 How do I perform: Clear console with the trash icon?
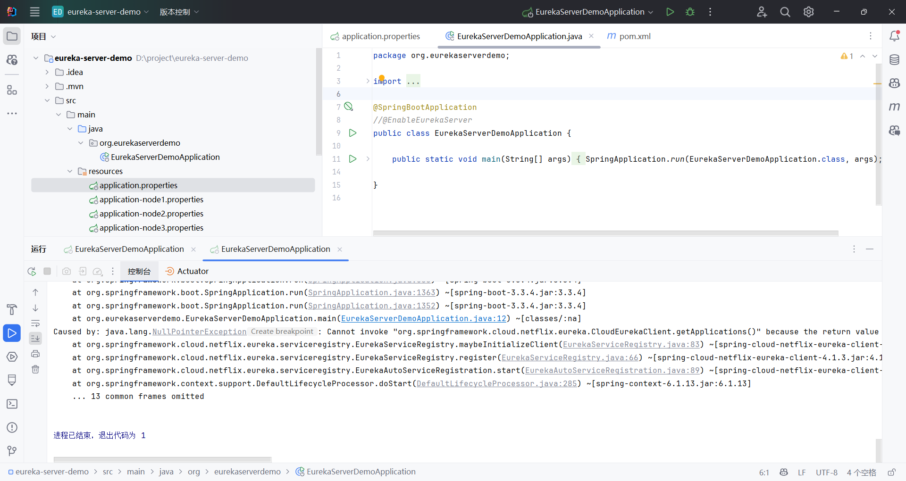point(35,369)
